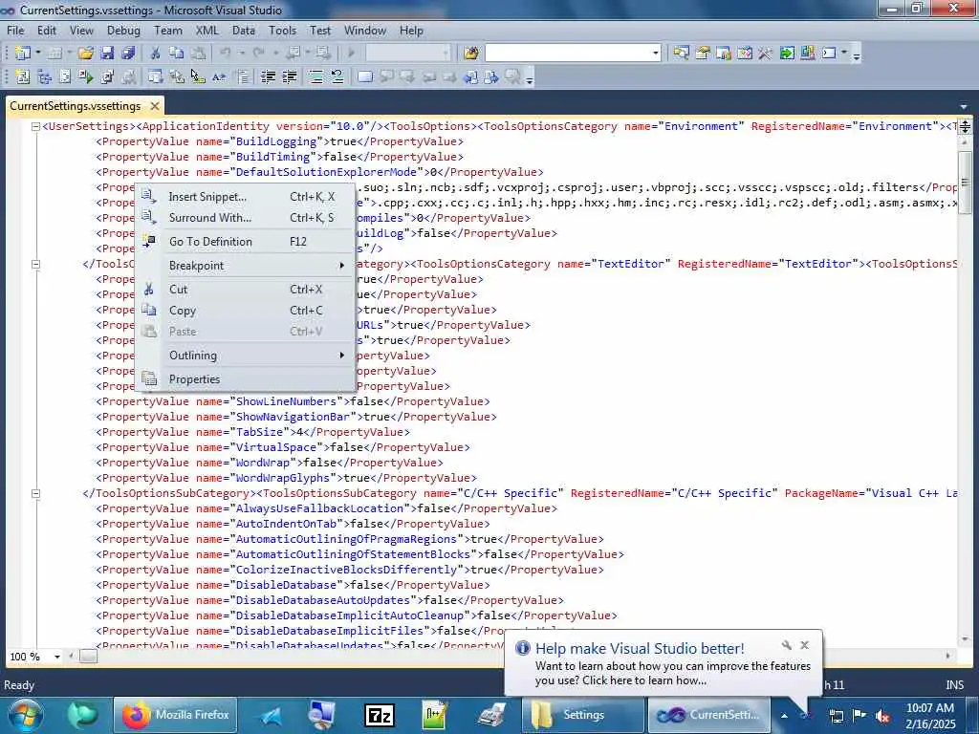
Task: Select the CurrentSettings.vssettings document tab
Action: [75, 106]
